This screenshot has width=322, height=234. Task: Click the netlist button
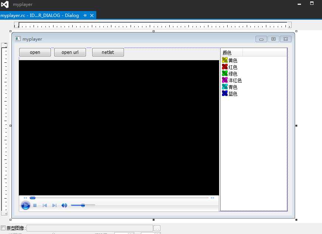108,52
